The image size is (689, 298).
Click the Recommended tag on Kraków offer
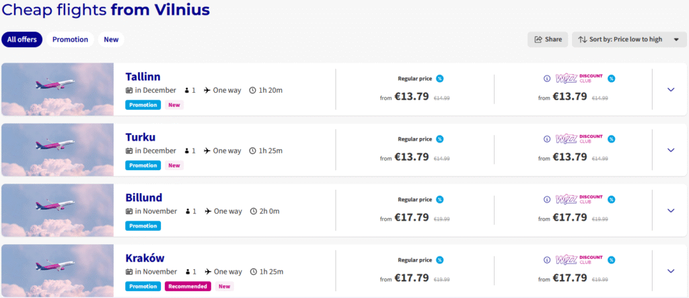[188, 287]
